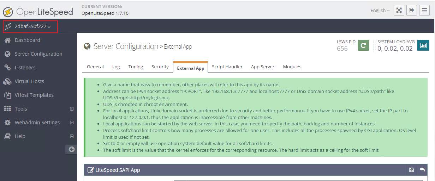
Task: Click the VHost Templates copy icon
Action: [7, 95]
